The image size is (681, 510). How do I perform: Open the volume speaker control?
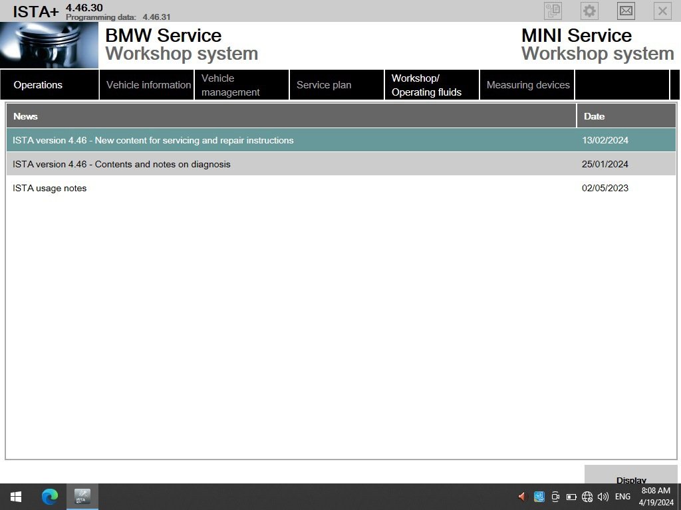coord(603,497)
